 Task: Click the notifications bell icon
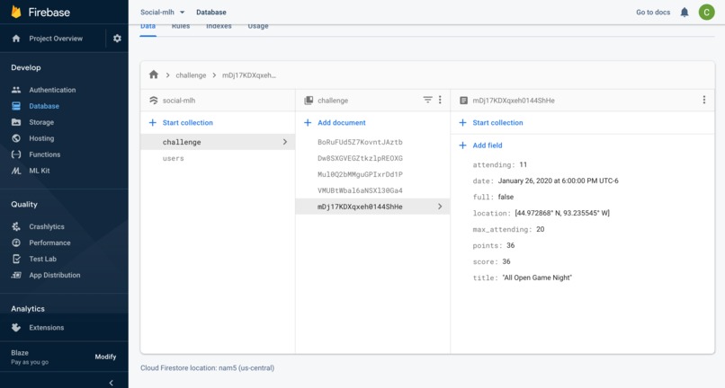tap(685, 13)
